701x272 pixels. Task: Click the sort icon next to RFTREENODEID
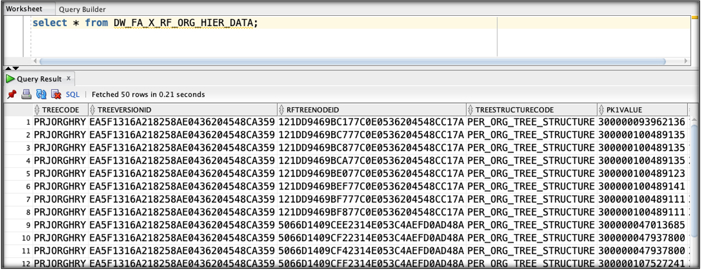281,110
